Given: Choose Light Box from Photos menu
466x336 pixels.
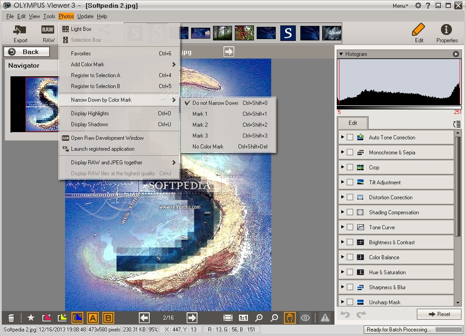Looking at the screenshot, I should pyautogui.click(x=119, y=29).
